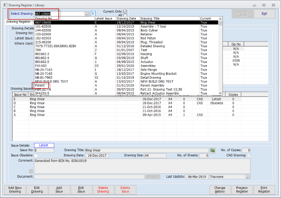Click the window icon in title bar
281x198 pixels.
tap(4, 5)
